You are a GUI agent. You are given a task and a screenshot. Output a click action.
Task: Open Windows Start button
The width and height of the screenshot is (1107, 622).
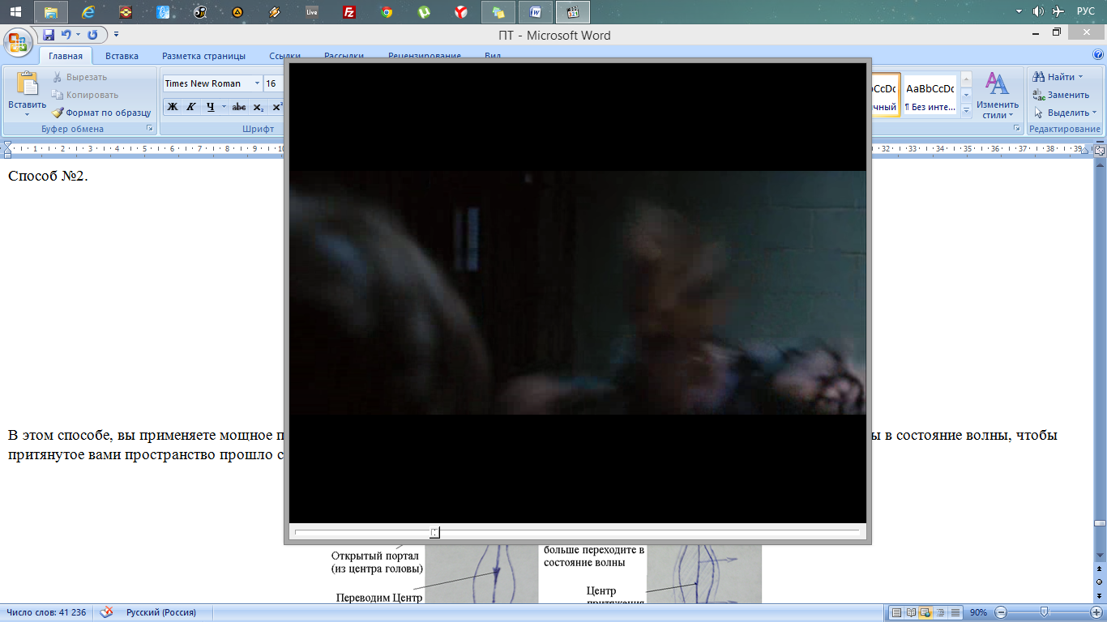[15, 12]
